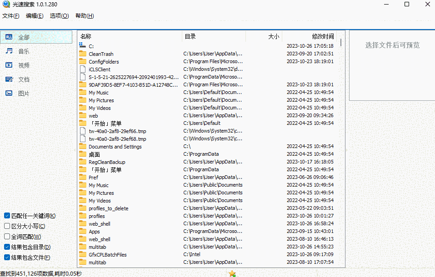Open the 帮助(H) menu
This screenshot has width=435, height=277.
[x=85, y=16]
